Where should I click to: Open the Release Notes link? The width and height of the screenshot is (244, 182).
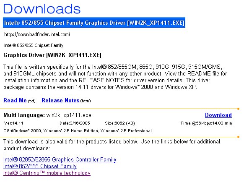(60, 100)
